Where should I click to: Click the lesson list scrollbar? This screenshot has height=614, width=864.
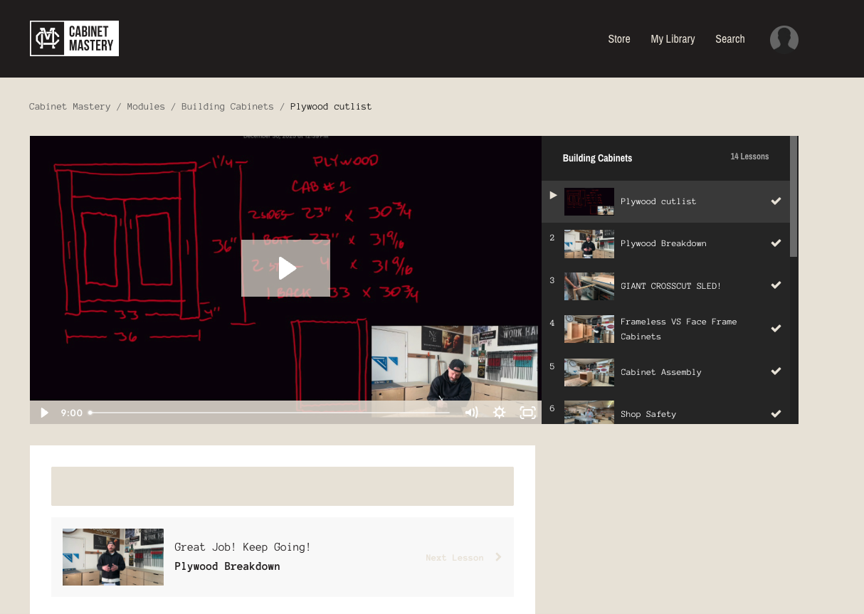click(794, 213)
